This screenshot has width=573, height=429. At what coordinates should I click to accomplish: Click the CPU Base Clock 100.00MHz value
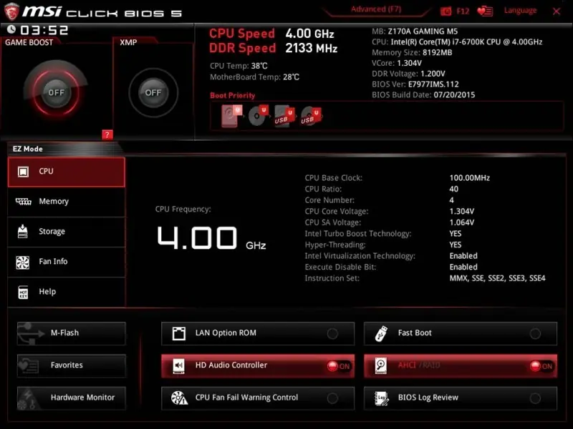pos(470,178)
